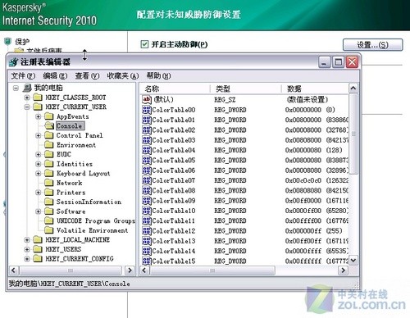Click the ColorTable11 DWORD value icon
The width and height of the screenshot is (410, 318).
[147, 220]
